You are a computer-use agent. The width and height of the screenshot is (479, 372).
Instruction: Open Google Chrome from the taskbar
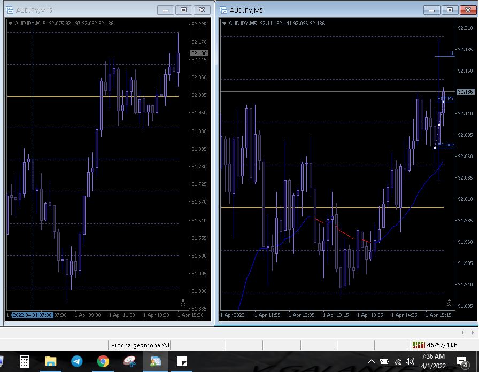coord(103,361)
